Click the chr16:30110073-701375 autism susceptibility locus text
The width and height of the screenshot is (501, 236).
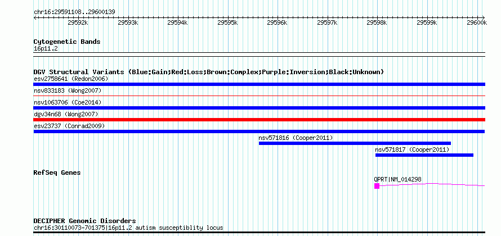[x=128, y=228]
